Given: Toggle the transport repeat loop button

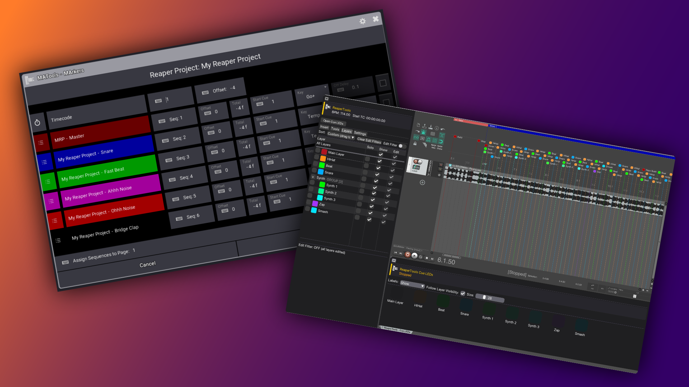Looking at the screenshot, I should point(421,257).
